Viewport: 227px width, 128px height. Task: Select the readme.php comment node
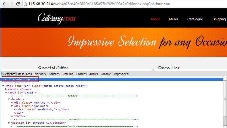21,79
